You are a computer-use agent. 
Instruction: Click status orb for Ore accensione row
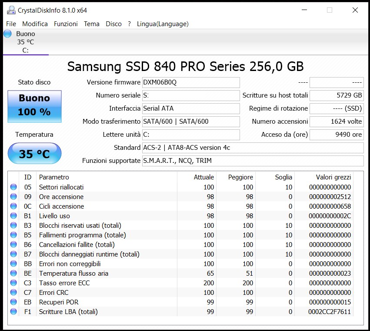[13, 197]
